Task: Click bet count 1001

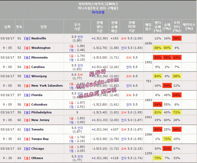Action: point(148,117)
